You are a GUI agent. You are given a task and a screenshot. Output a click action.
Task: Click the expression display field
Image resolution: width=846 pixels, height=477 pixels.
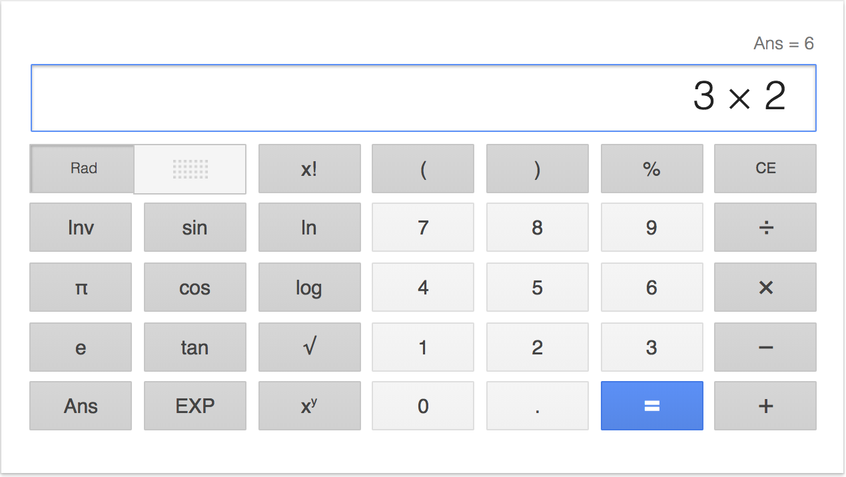coord(423,98)
